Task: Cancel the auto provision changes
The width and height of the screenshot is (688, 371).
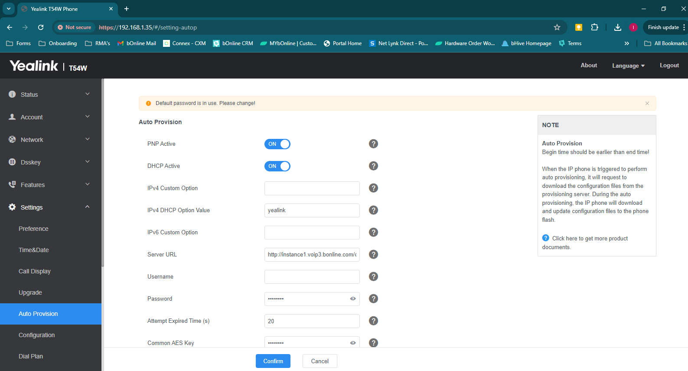Action: pyautogui.click(x=320, y=361)
